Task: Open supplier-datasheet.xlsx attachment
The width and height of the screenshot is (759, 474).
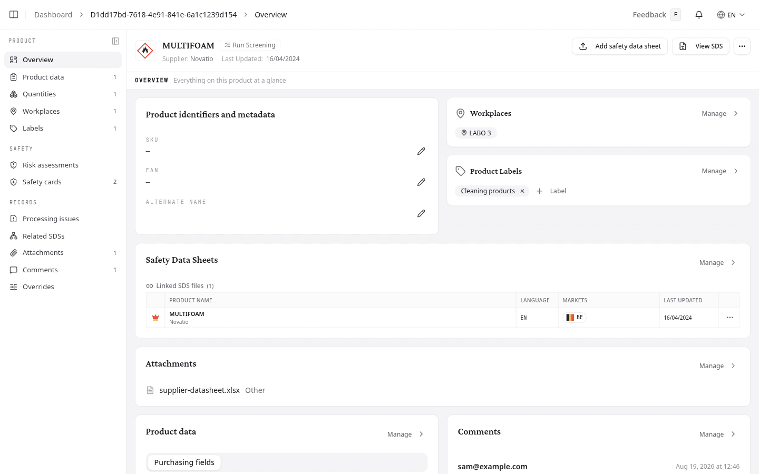Action: point(199,390)
